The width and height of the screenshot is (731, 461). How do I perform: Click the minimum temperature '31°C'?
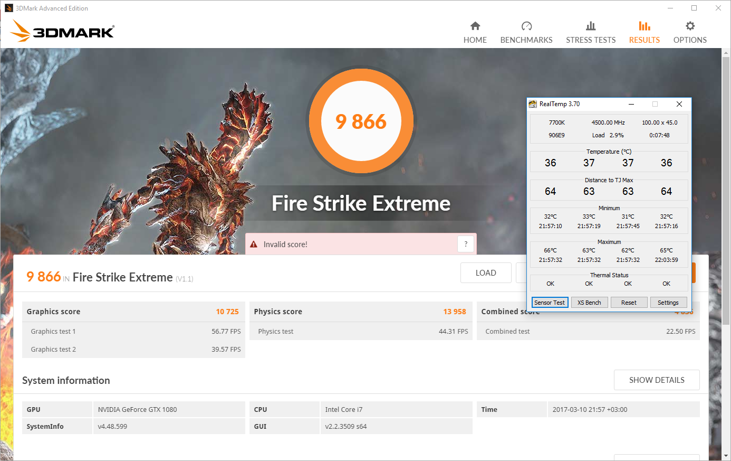tap(628, 217)
